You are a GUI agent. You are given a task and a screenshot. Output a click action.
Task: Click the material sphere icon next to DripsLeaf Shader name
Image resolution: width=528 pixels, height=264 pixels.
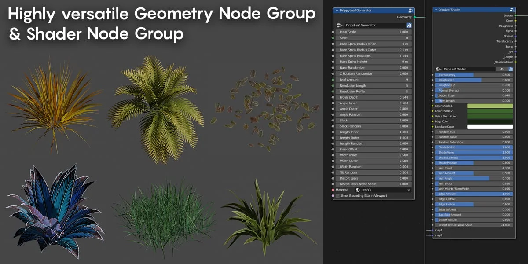(438, 69)
